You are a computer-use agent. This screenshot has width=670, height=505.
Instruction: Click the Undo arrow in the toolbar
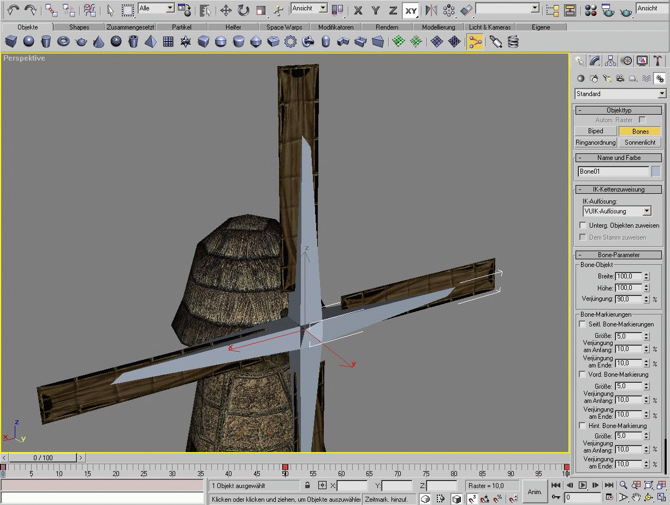coord(13,10)
